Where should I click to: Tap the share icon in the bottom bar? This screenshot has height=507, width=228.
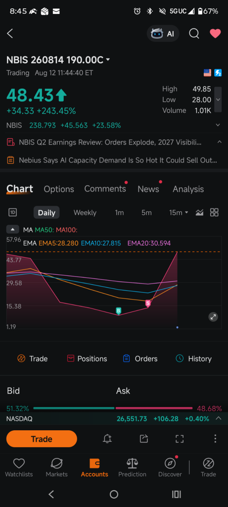(144, 439)
